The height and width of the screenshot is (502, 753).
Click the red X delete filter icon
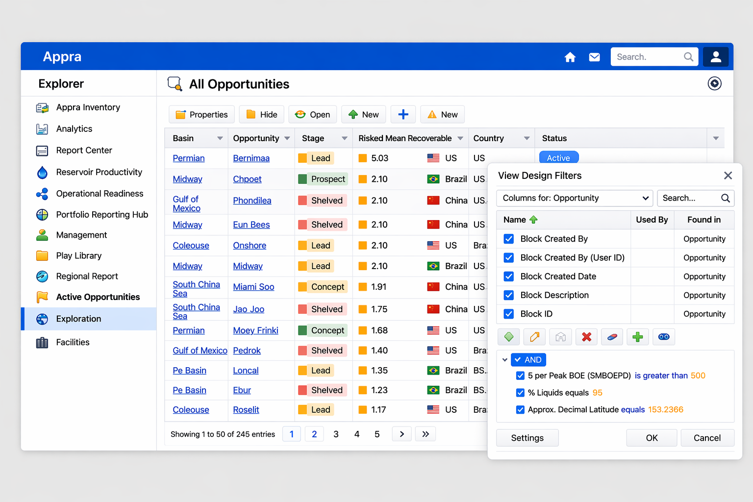click(x=586, y=337)
